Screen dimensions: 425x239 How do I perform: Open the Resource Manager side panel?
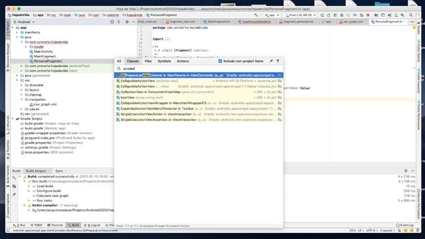click(8, 58)
